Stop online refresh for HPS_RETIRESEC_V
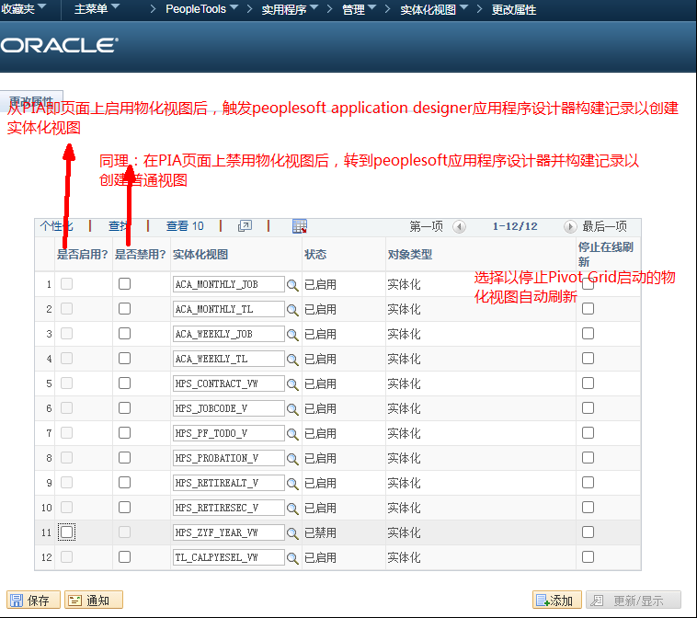 588,508
